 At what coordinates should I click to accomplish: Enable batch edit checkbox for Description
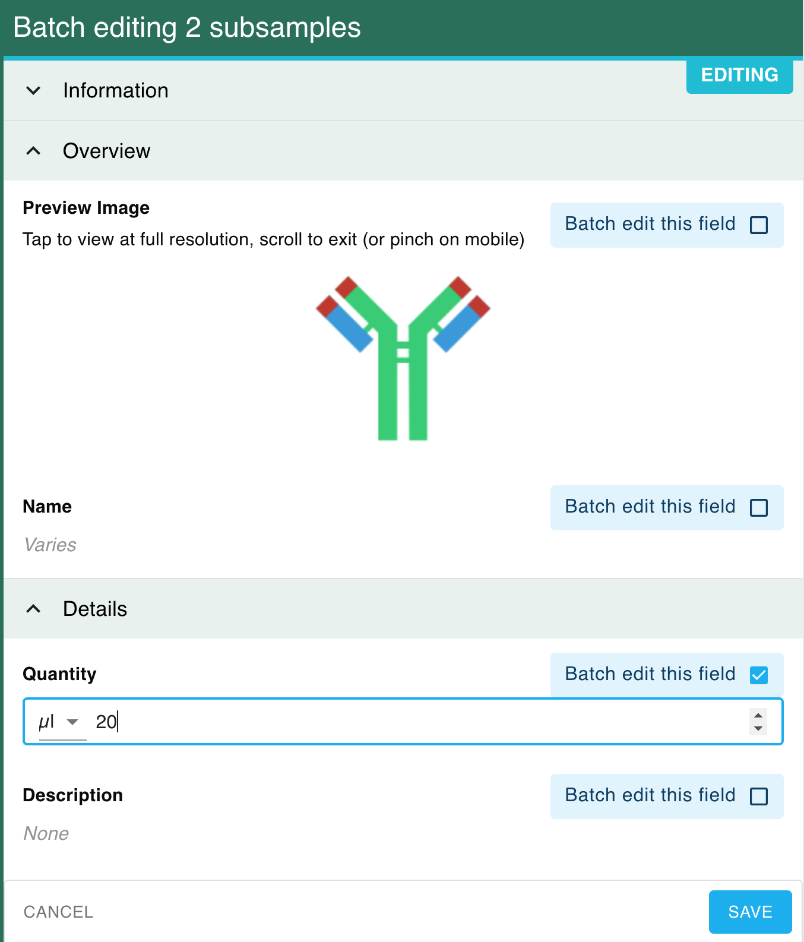click(759, 796)
